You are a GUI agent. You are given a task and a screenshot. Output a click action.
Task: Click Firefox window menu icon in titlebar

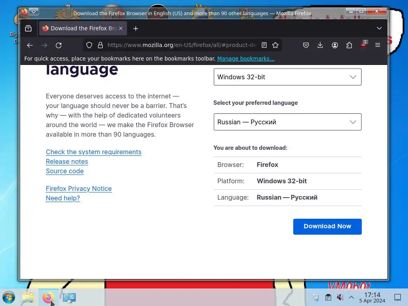[24, 12]
